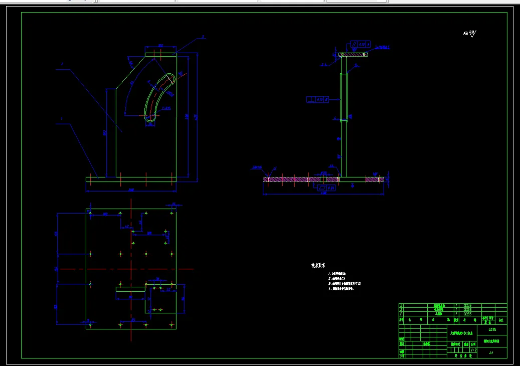
Task: Click part balloon number 3 on leader
Action: pos(203,37)
